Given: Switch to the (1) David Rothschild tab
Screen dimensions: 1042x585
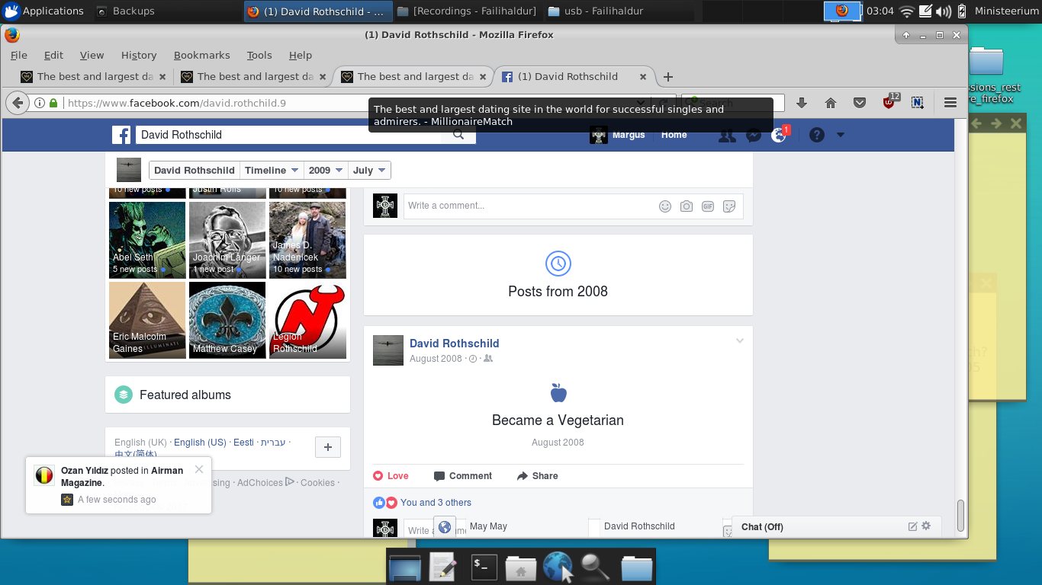Looking at the screenshot, I should 574,77.
